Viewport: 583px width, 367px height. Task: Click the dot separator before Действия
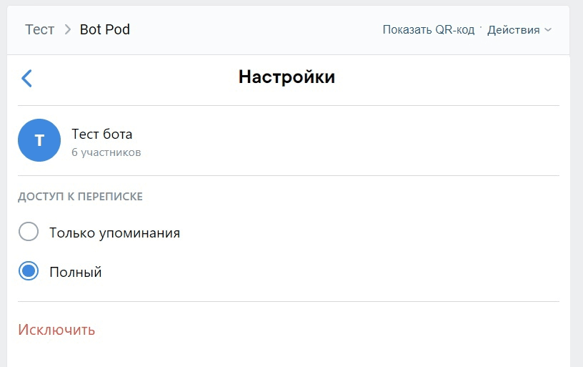(481, 29)
